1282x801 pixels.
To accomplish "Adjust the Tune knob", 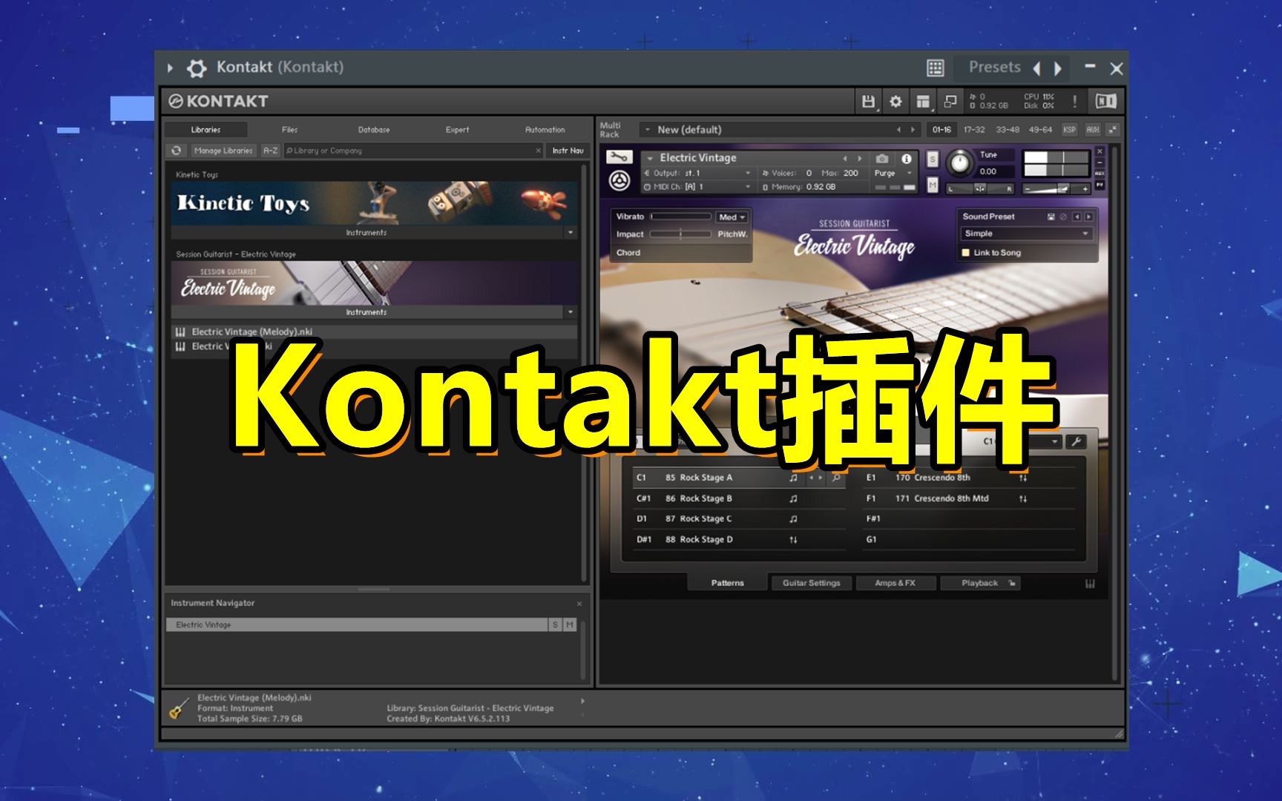I will (x=959, y=163).
